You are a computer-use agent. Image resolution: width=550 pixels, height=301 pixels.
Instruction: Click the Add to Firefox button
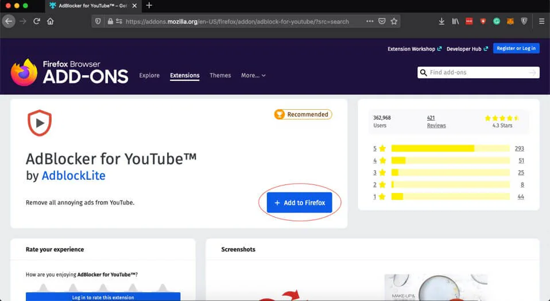point(299,202)
